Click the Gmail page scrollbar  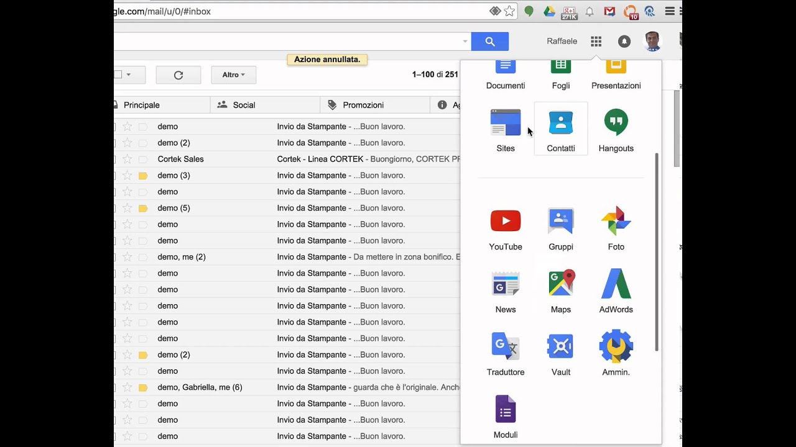coord(677,129)
